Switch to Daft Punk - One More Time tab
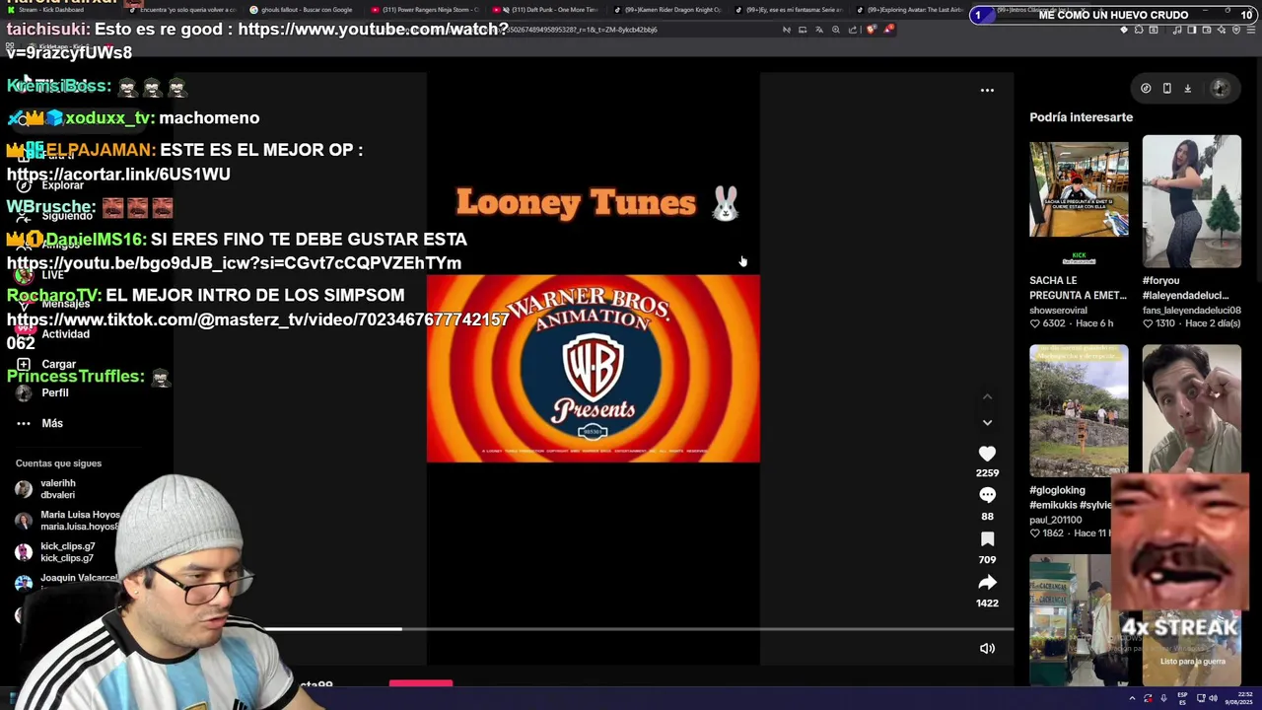 click(x=547, y=10)
